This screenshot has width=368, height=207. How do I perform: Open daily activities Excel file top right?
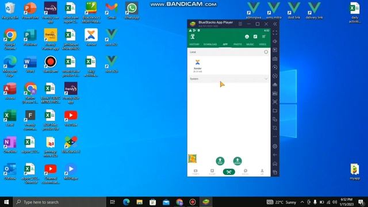355,13
